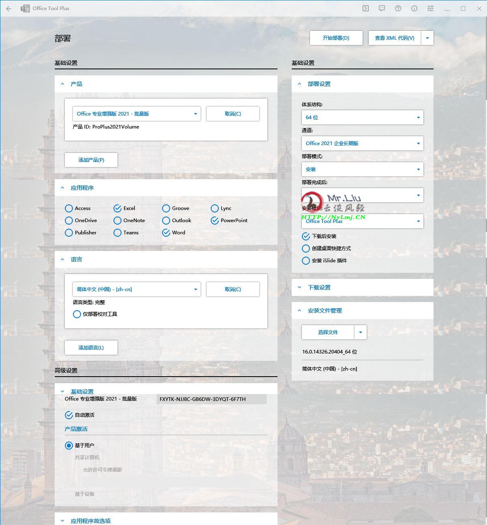Image resolution: width=487 pixels, height=525 pixels.
Task: Click 选择文件 button
Action: pyautogui.click(x=328, y=332)
